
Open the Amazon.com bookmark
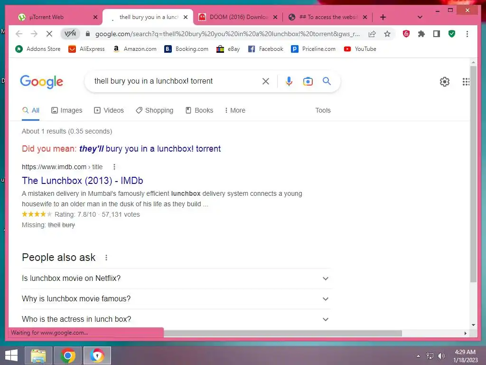(x=135, y=49)
